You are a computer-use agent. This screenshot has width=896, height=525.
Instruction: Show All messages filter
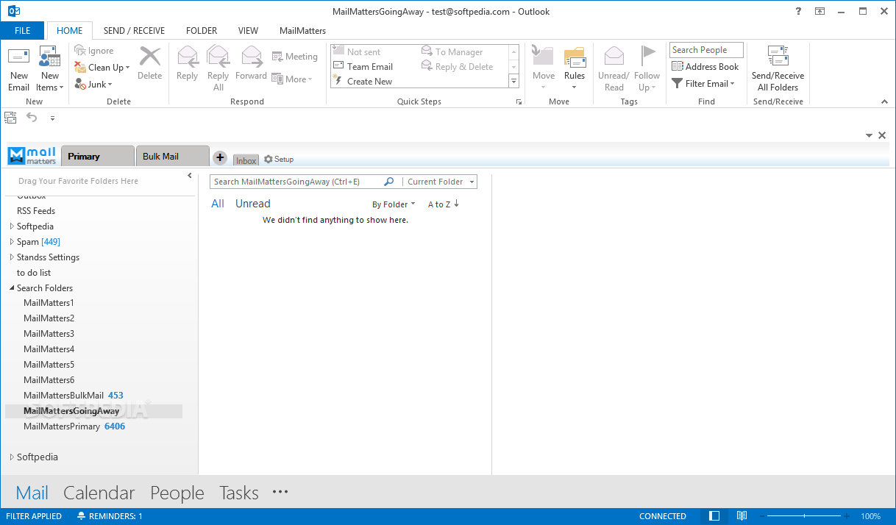[x=218, y=204]
